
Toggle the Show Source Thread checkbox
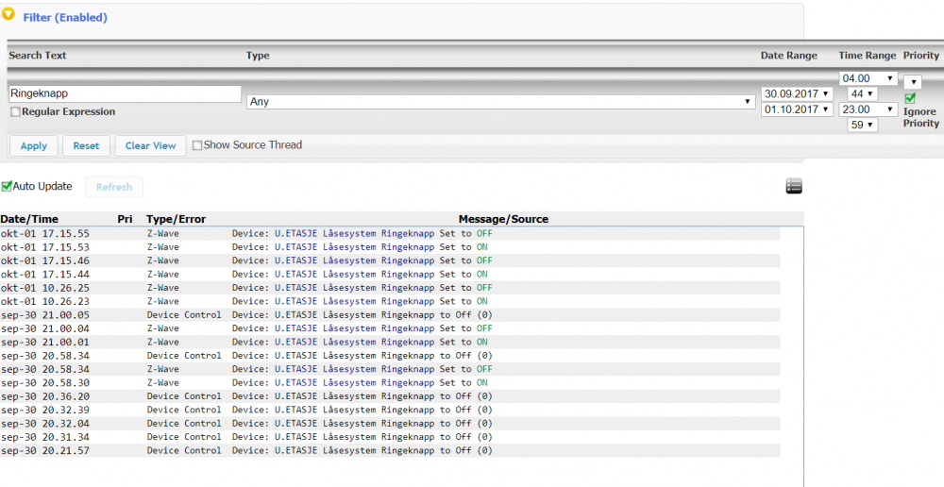tap(197, 145)
